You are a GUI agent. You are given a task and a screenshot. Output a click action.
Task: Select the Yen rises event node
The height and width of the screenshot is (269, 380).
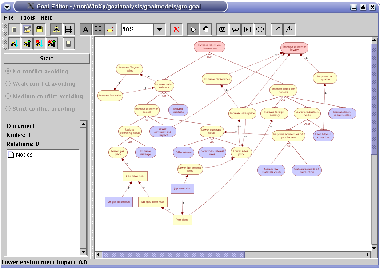pyautogui.click(x=183, y=220)
